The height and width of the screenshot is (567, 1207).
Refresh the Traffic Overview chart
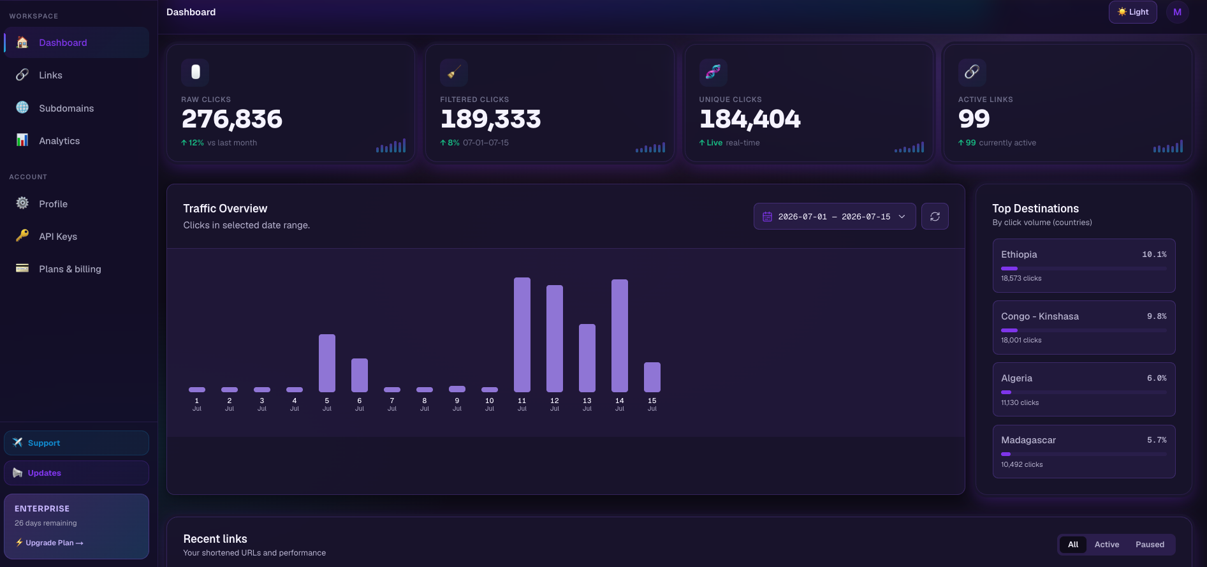coord(935,217)
